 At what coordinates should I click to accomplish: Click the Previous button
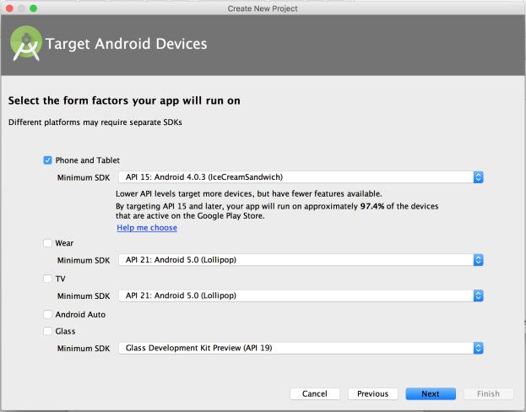pyautogui.click(x=372, y=393)
